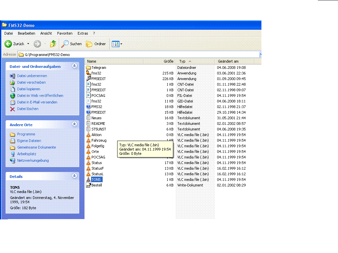Select the Bestell Write document icon
Screen dimensions: 338x253
[x=88, y=185]
